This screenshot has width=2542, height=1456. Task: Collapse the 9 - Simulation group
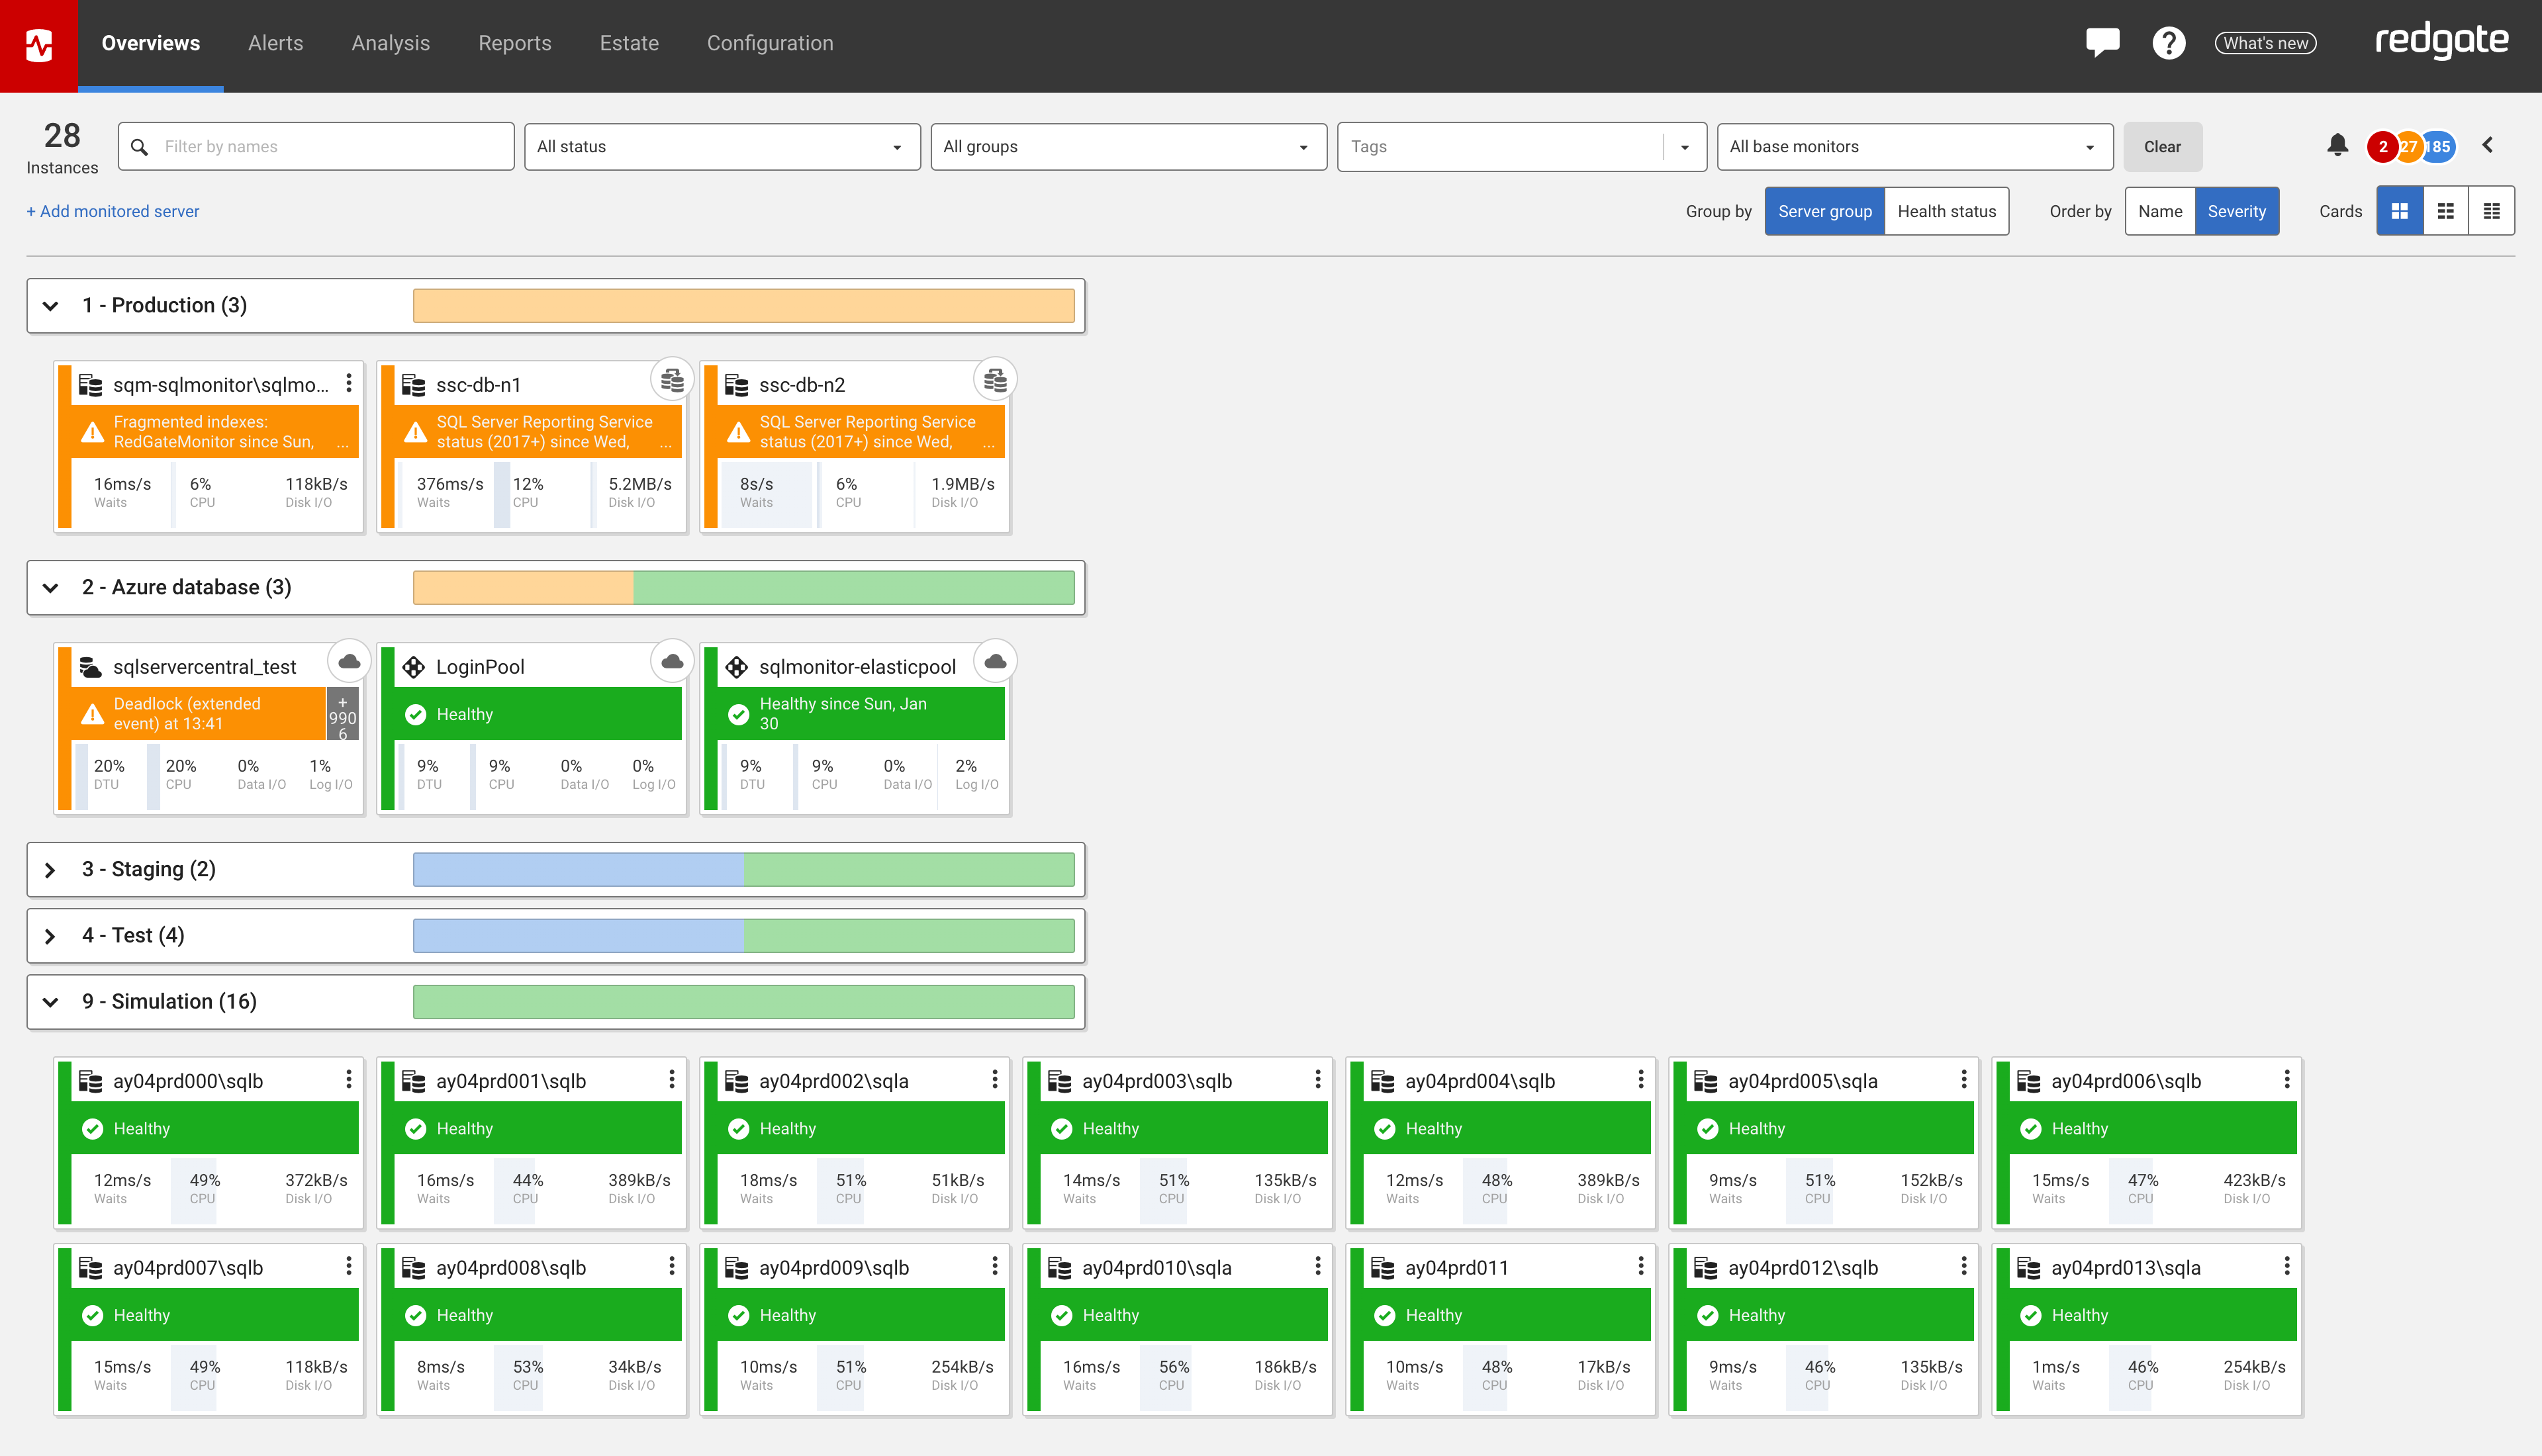pos(50,1002)
